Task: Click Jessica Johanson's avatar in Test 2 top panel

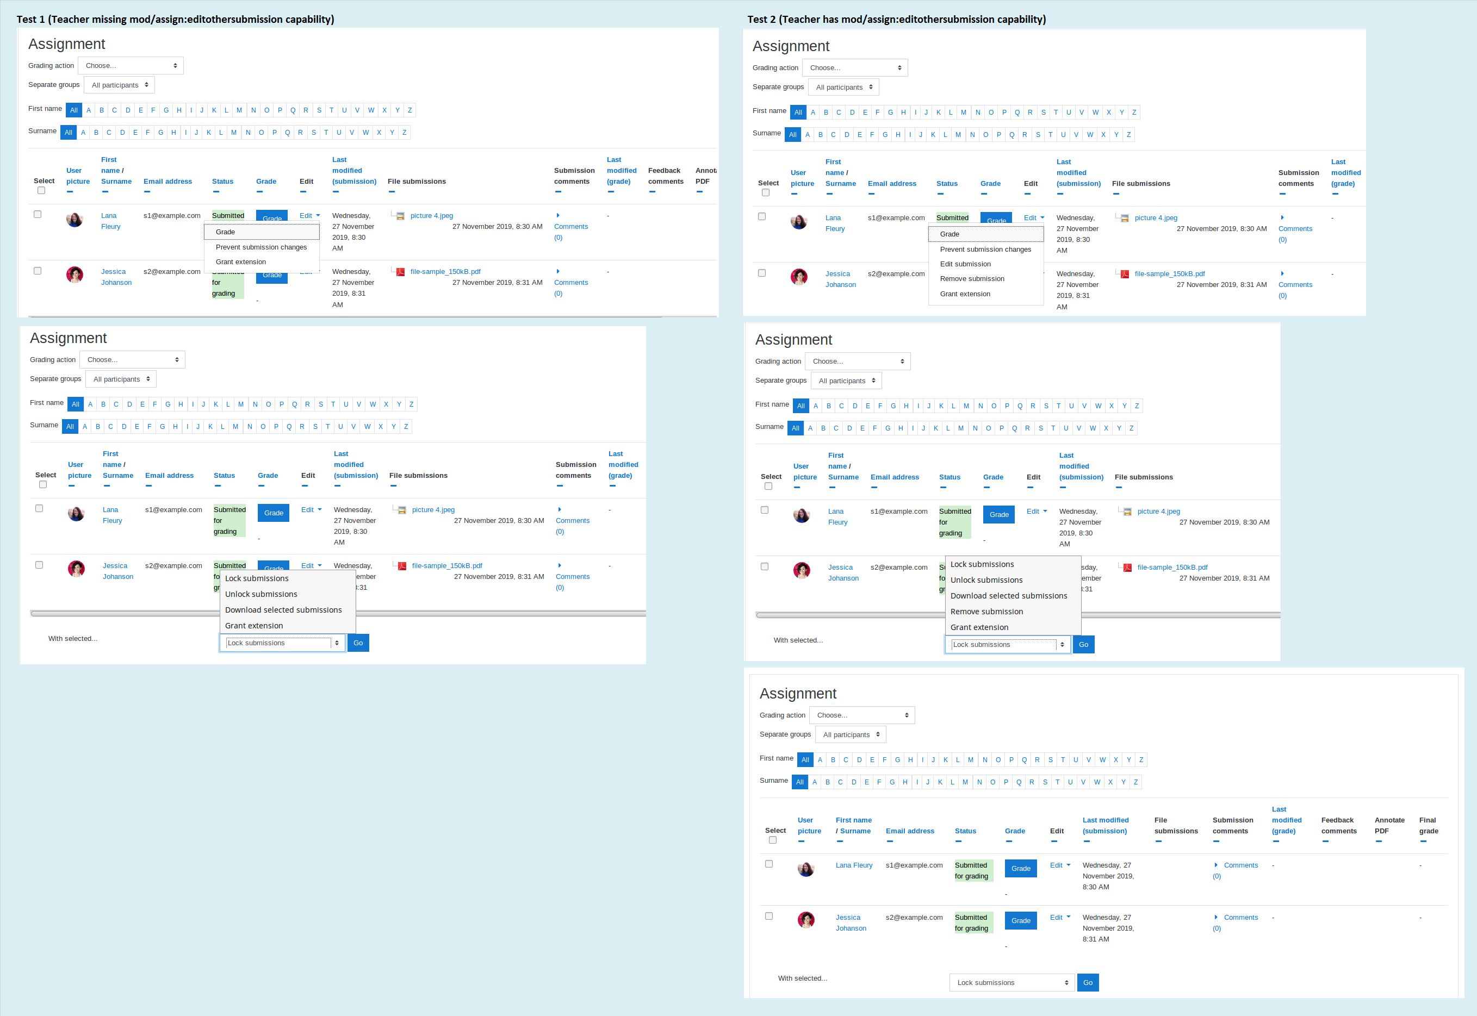Action: point(799,277)
